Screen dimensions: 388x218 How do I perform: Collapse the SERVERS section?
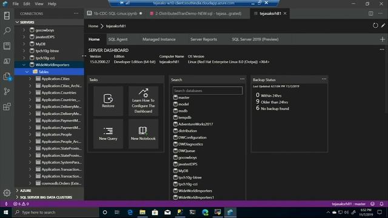pos(18,22)
